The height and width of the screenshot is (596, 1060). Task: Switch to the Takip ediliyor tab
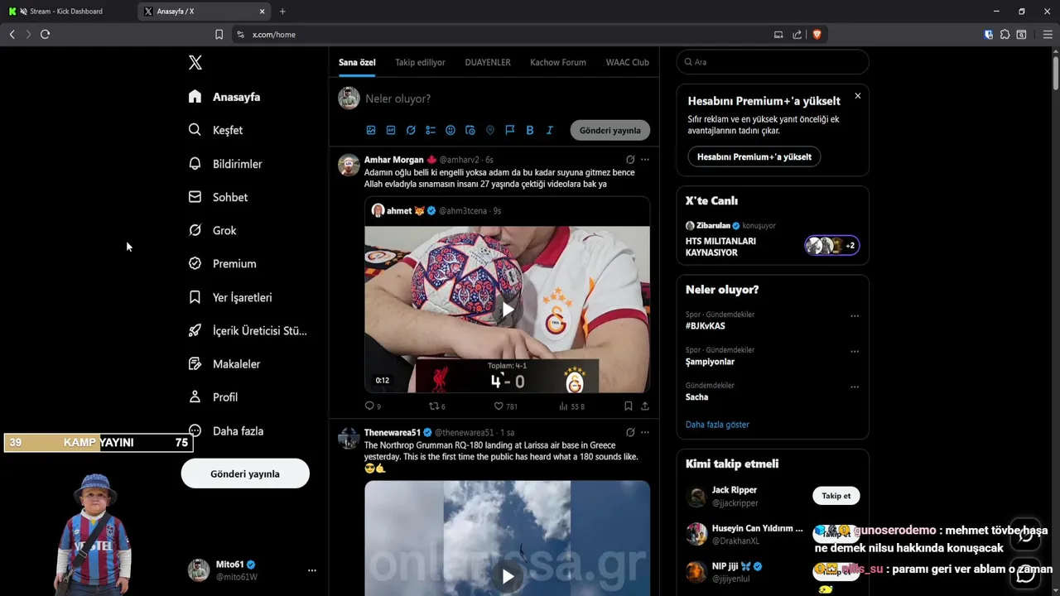(x=420, y=62)
